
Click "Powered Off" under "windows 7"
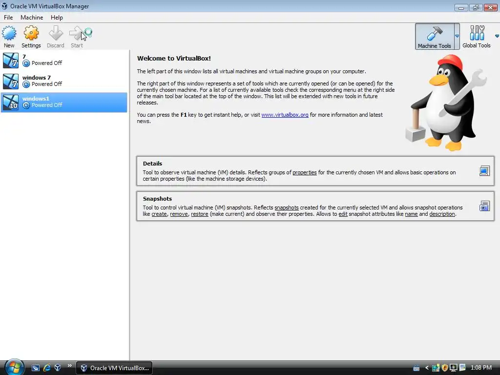point(47,84)
